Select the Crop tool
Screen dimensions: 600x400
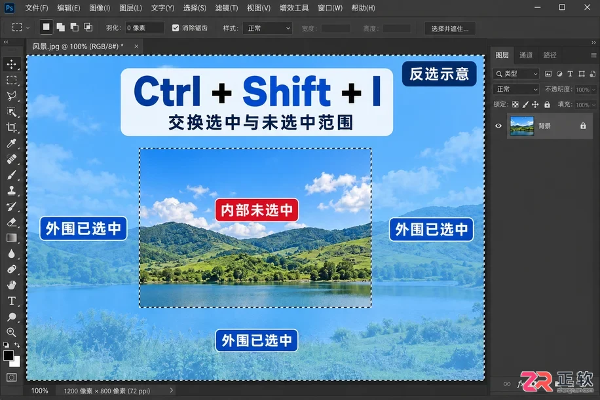[12, 128]
